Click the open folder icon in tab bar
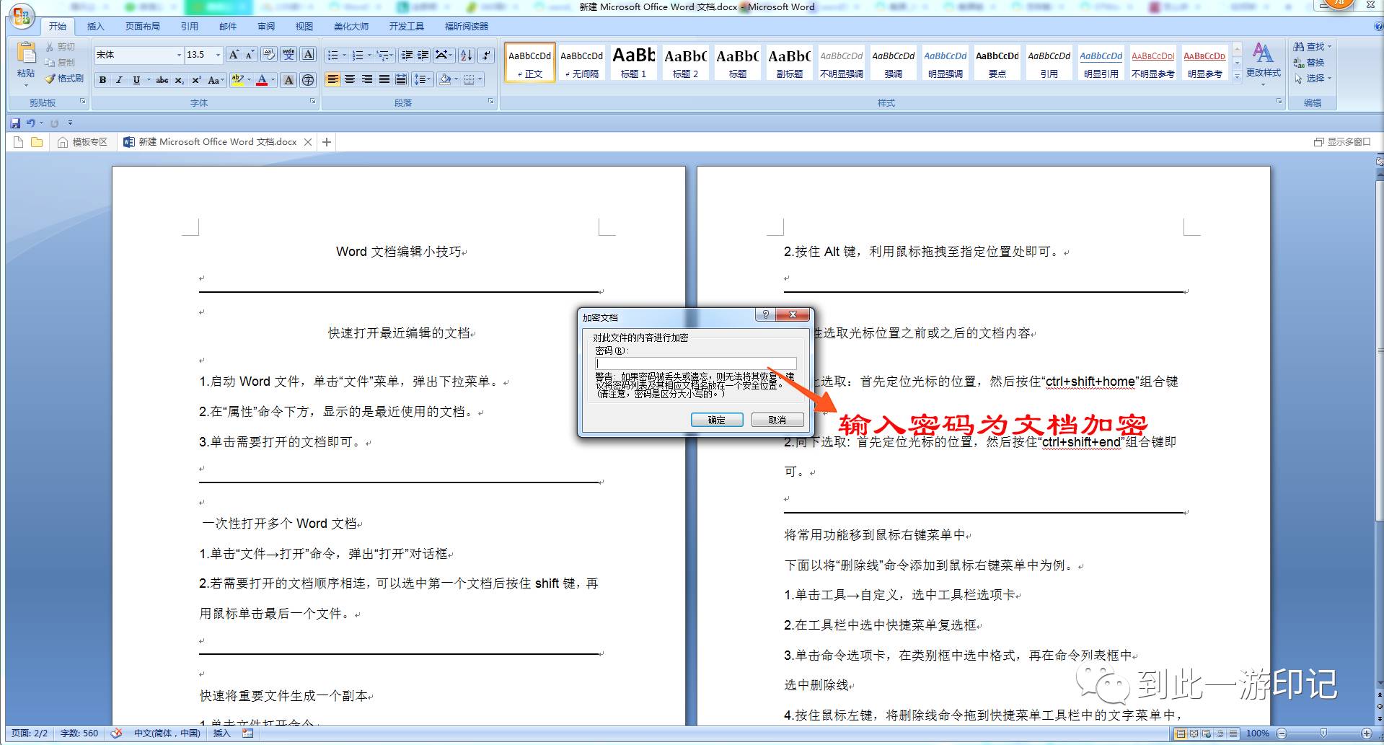Screen dimensions: 1384x745 click(37, 142)
